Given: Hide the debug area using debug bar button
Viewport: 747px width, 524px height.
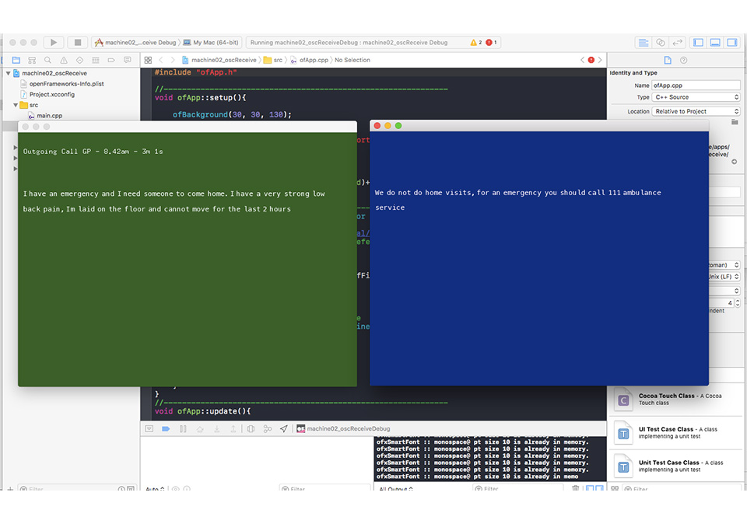Looking at the screenshot, I should pyautogui.click(x=149, y=429).
